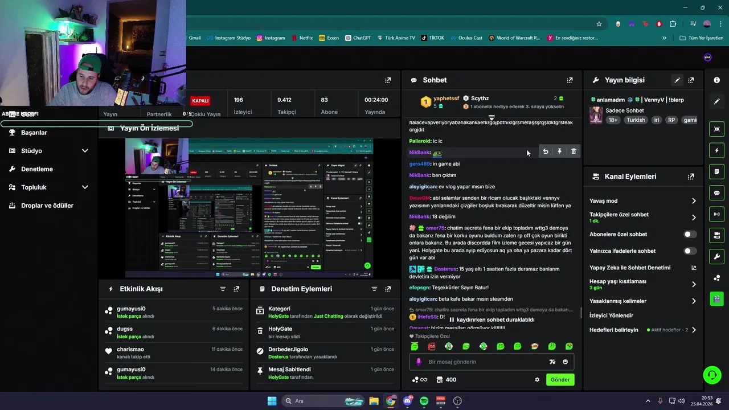729x410 pixels.
Task: Open Yavaş mod options
Action: 642,201
